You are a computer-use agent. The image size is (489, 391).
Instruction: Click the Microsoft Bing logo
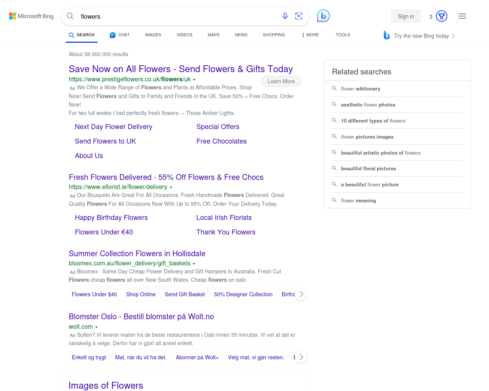click(x=31, y=16)
